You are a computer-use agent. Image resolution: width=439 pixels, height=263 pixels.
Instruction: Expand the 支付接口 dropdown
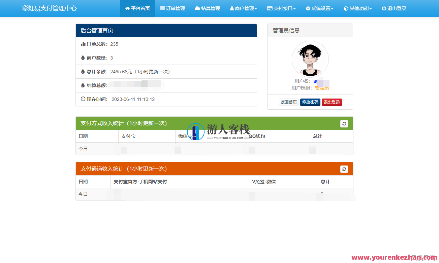point(281,8)
